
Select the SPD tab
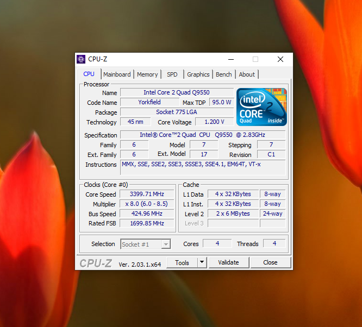coord(172,74)
